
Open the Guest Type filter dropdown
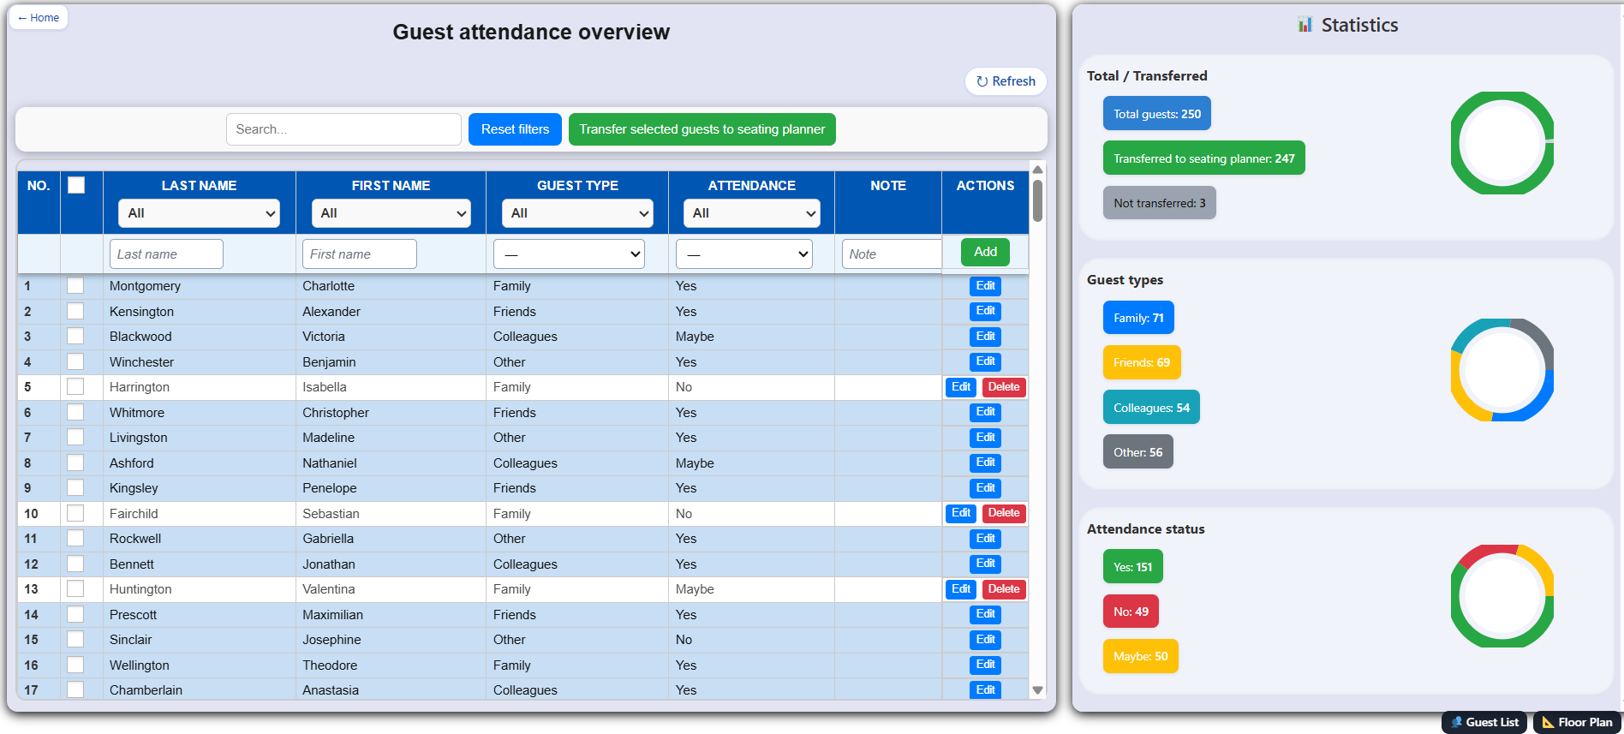(577, 213)
